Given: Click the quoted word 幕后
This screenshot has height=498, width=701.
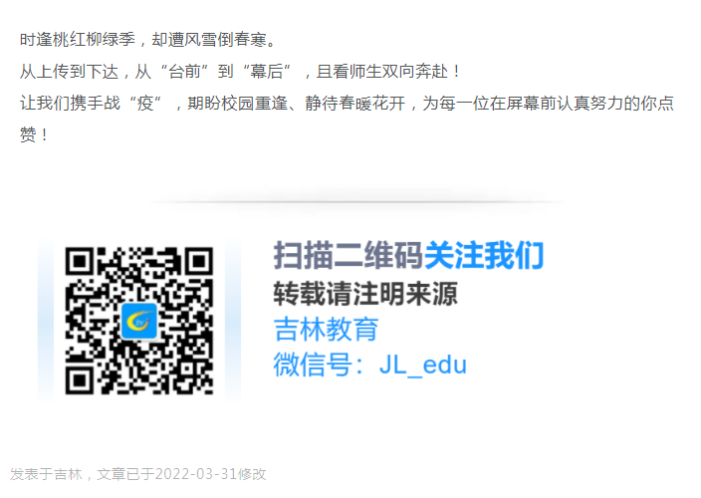Looking at the screenshot, I should [267, 72].
